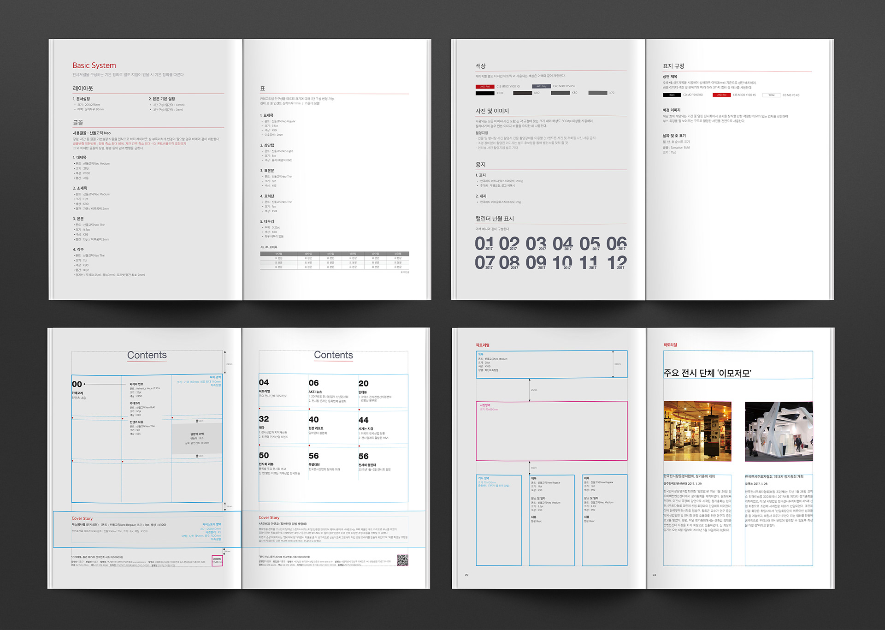Click the exhibition hall photo thumbnail
This screenshot has height=630, width=885.
coord(697,431)
